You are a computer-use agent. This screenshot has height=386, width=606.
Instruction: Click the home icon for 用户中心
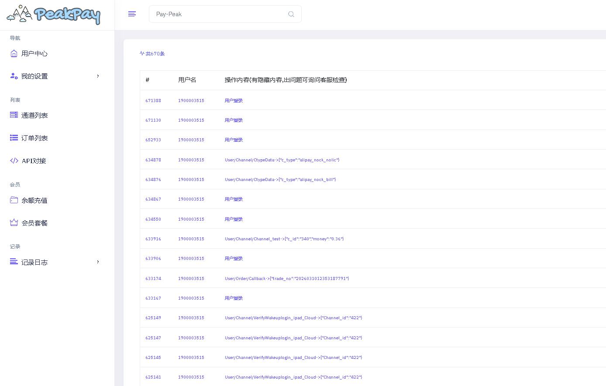[x=14, y=53]
